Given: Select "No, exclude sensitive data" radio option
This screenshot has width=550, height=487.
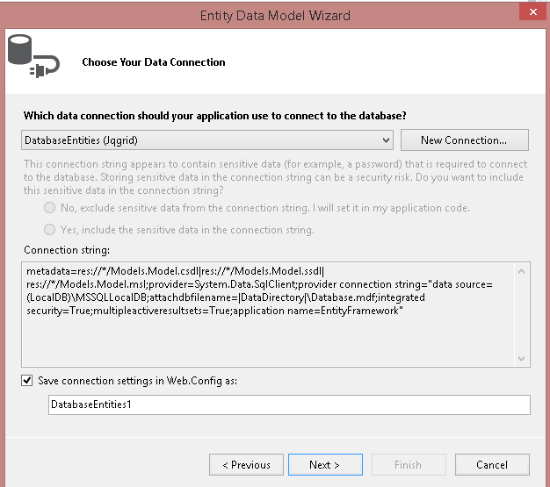Looking at the screenshot, I should click(x=49, y=208).
